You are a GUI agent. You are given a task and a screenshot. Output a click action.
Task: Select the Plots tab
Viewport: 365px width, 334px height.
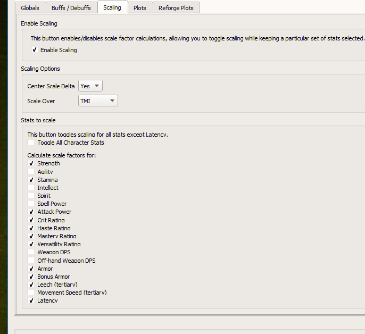140,8
